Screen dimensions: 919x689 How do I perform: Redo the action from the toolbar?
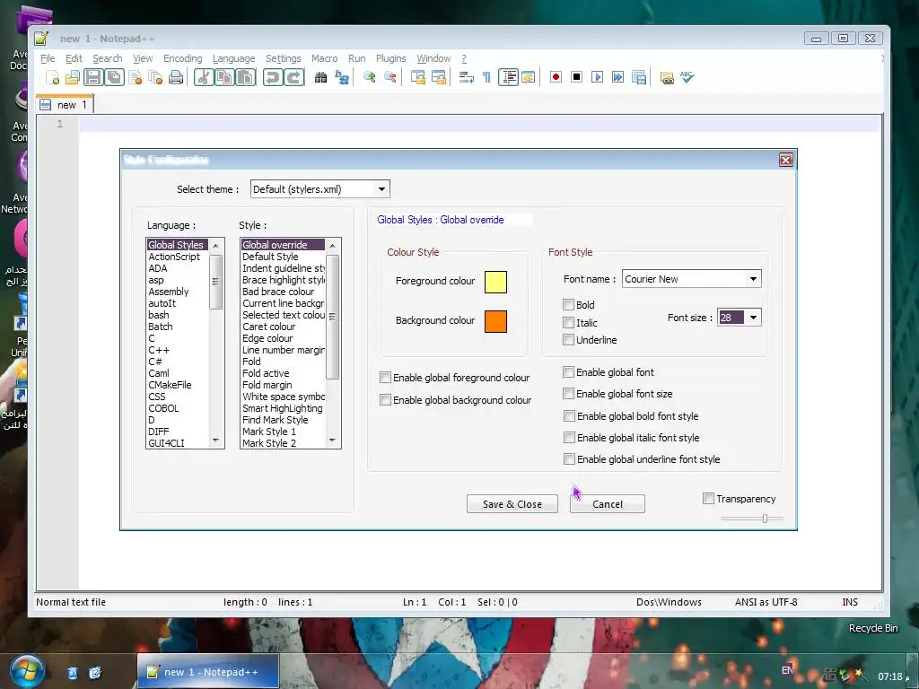[x=294, y=77]
